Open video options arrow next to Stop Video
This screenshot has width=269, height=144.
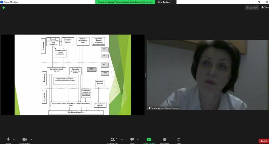31,140
